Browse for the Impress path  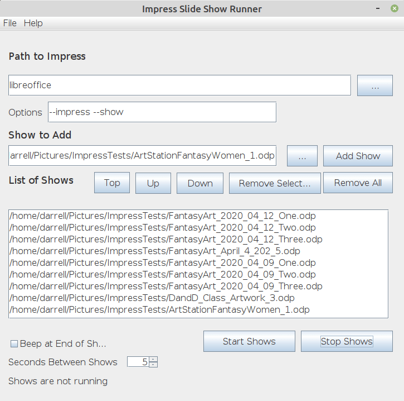tap(374, 86)
